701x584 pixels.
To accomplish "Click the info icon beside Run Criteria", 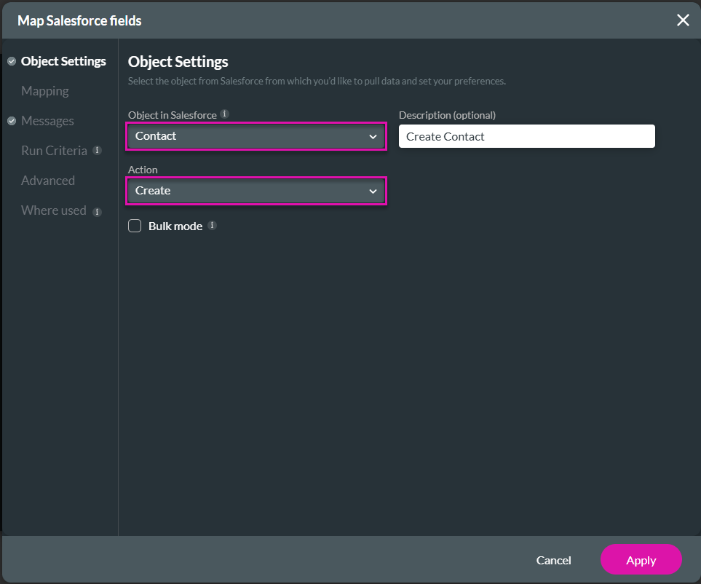I will [x=98, y=150].
